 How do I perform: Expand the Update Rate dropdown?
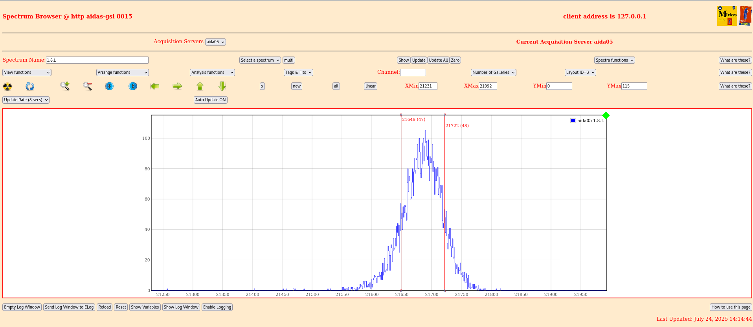[x=26, y=100]
